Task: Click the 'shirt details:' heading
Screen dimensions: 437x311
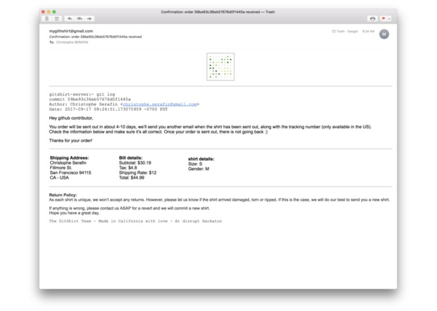Action: click(x=201, y=159)
